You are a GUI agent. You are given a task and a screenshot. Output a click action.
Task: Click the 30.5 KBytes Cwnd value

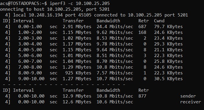click(168, 79)
